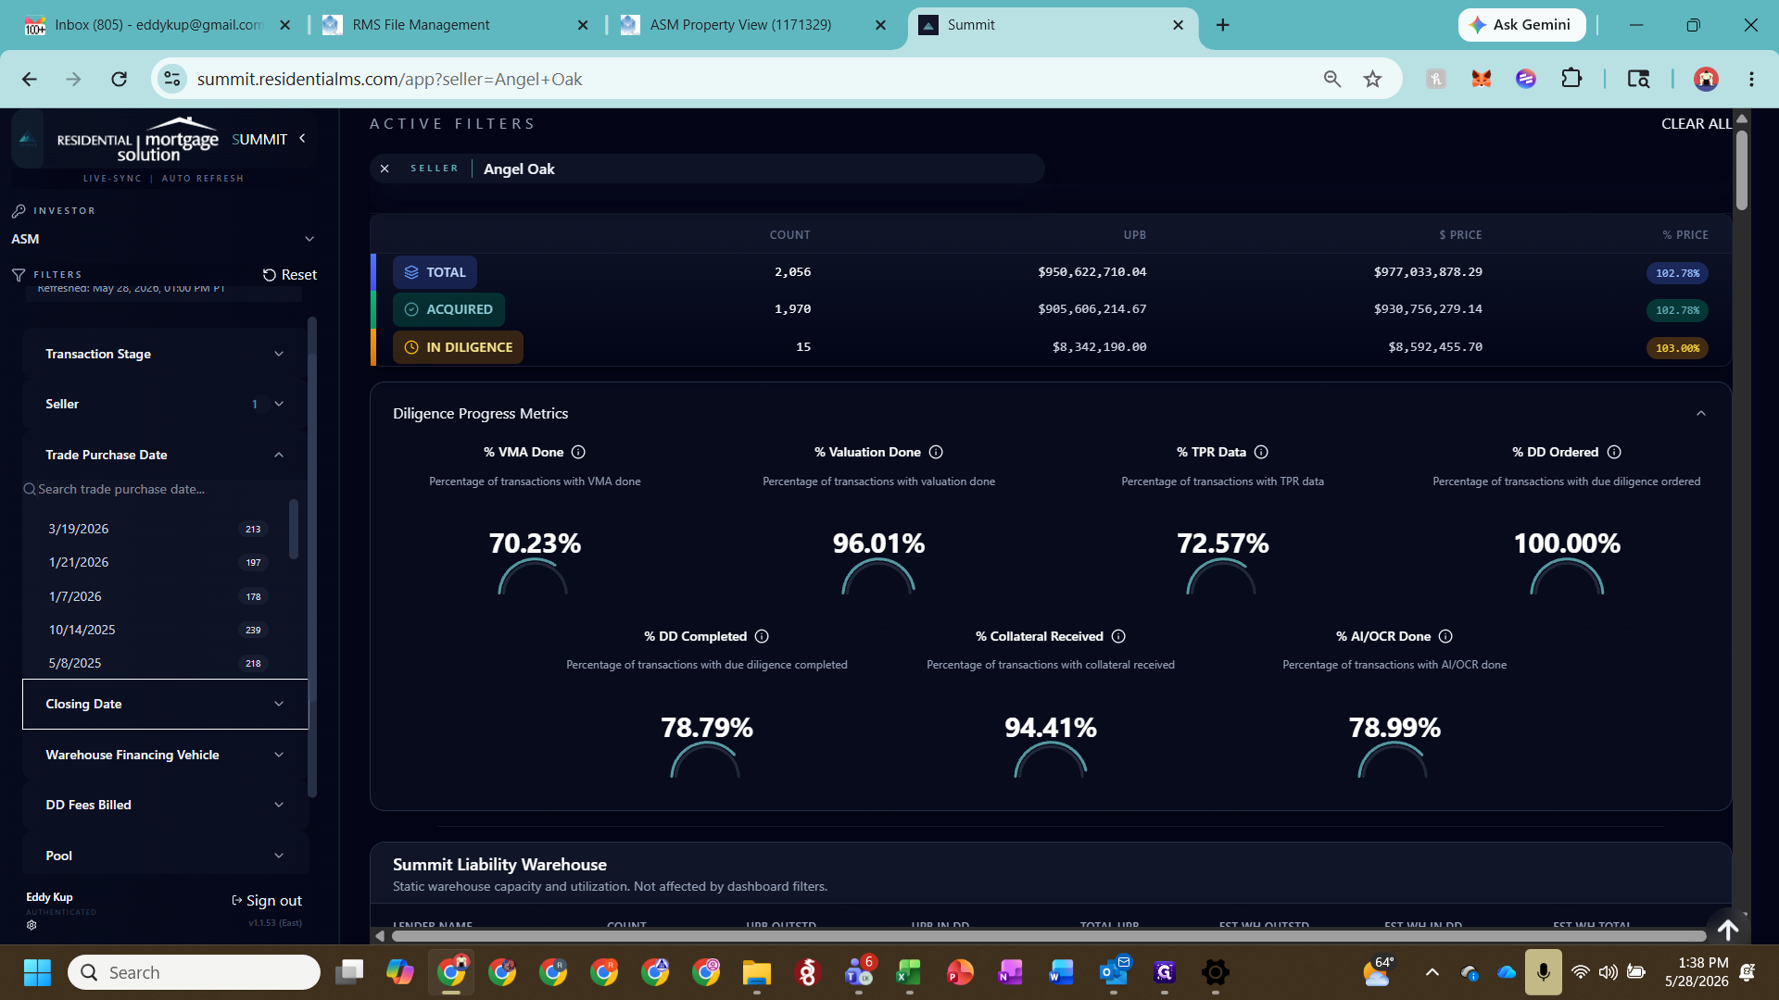Click in the Search trade purchase date field
Screen dimensions: 1779x1000
(x=158, y=489)
